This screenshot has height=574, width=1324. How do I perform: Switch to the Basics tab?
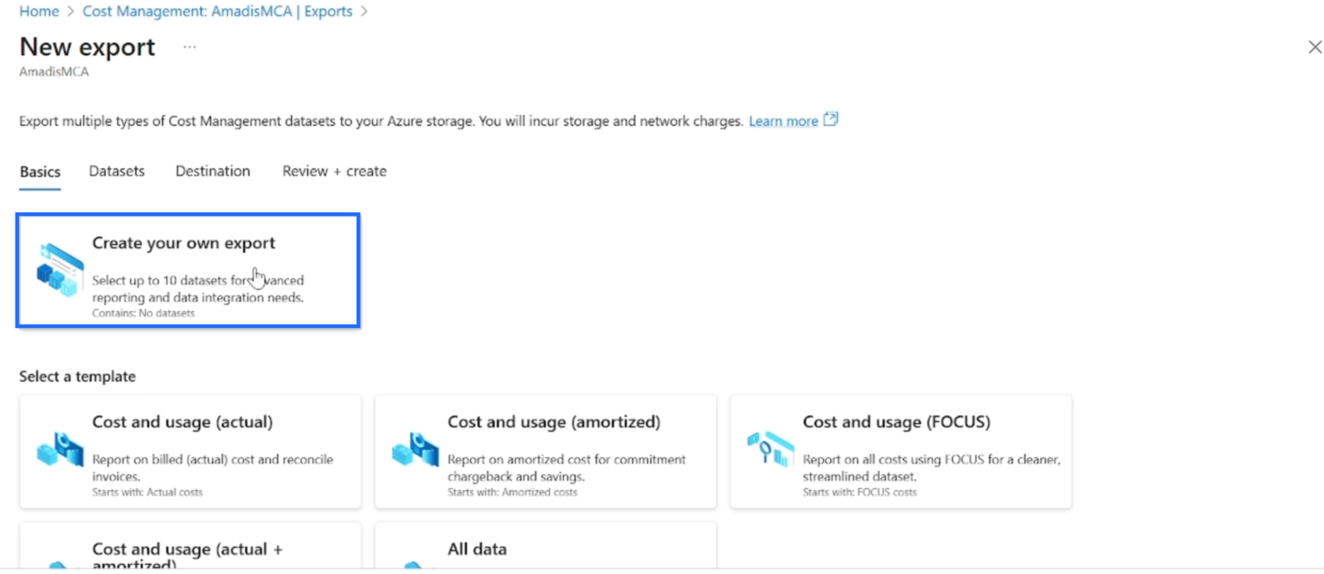pyautogui.click(x=40, y=172)
